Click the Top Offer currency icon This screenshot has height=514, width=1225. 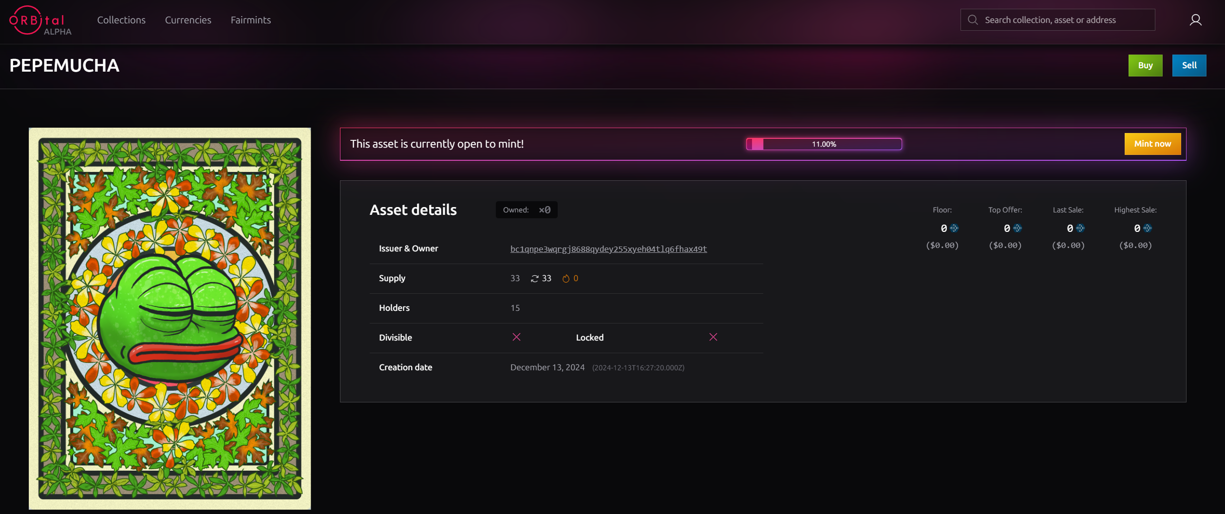(1017, 228)
